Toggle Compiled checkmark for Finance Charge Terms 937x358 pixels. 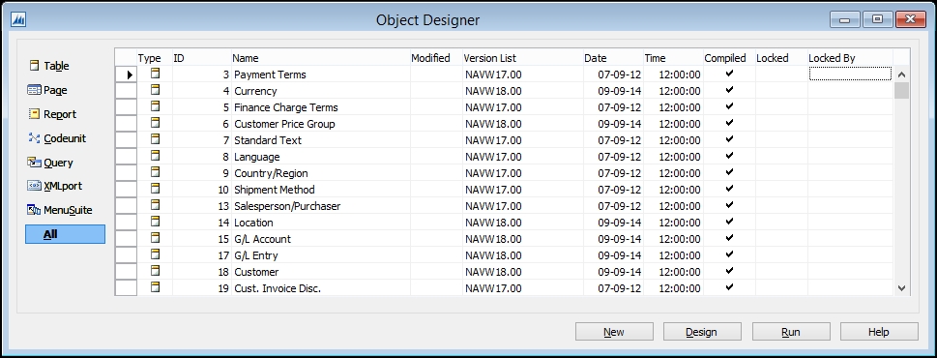(x=729, y=106)
